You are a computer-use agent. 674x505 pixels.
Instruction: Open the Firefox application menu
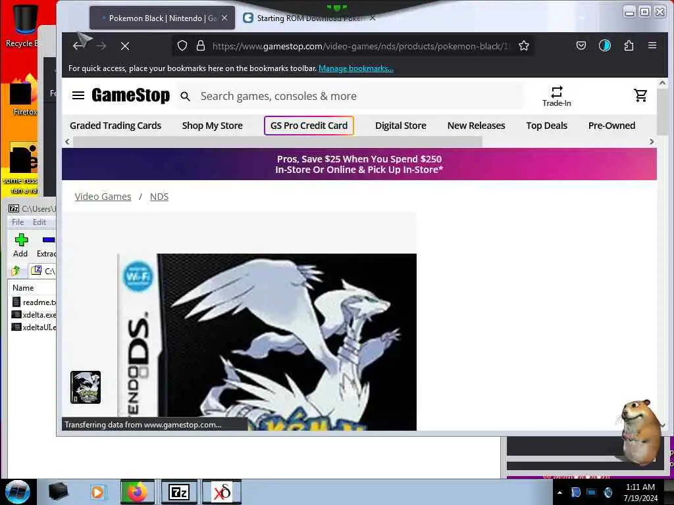(x=652, y=45)
